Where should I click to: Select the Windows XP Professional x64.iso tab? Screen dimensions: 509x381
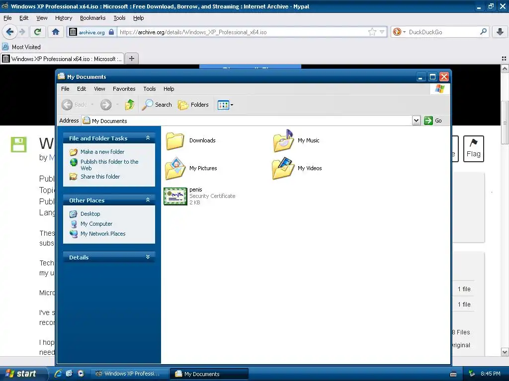(x=62, y=59)
